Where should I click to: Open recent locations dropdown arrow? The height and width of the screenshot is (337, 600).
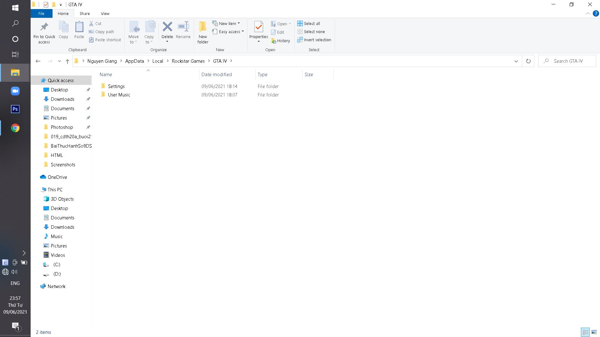[59, 61]
